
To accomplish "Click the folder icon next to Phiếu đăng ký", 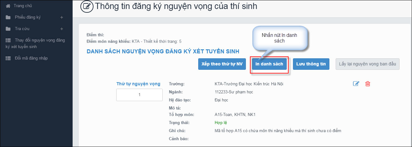I will (8, 17).
